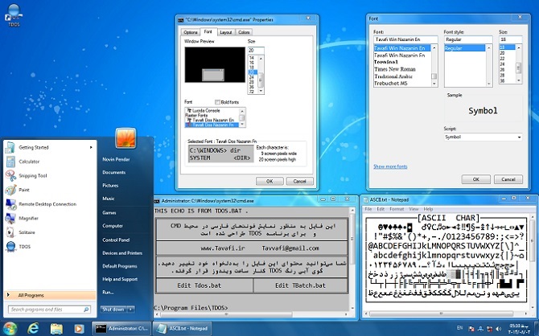The height and width of the screenshot is (336, 539).
Task: Click scroll up arrow in console Font list
Action: pyautogui.click(x=242, y=111)
